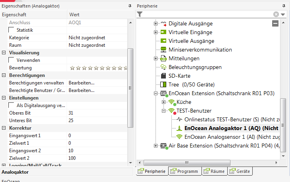Collapse the Berechtigungen property section

pos(4,75)
